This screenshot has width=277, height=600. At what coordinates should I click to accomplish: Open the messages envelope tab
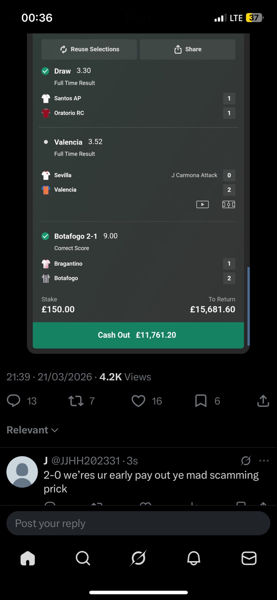tap(249, 558)
